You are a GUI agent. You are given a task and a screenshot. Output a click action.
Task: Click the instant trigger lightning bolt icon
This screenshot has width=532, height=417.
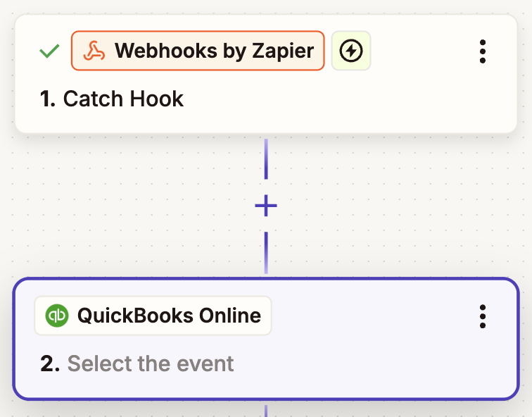click(x=350, y=51)
